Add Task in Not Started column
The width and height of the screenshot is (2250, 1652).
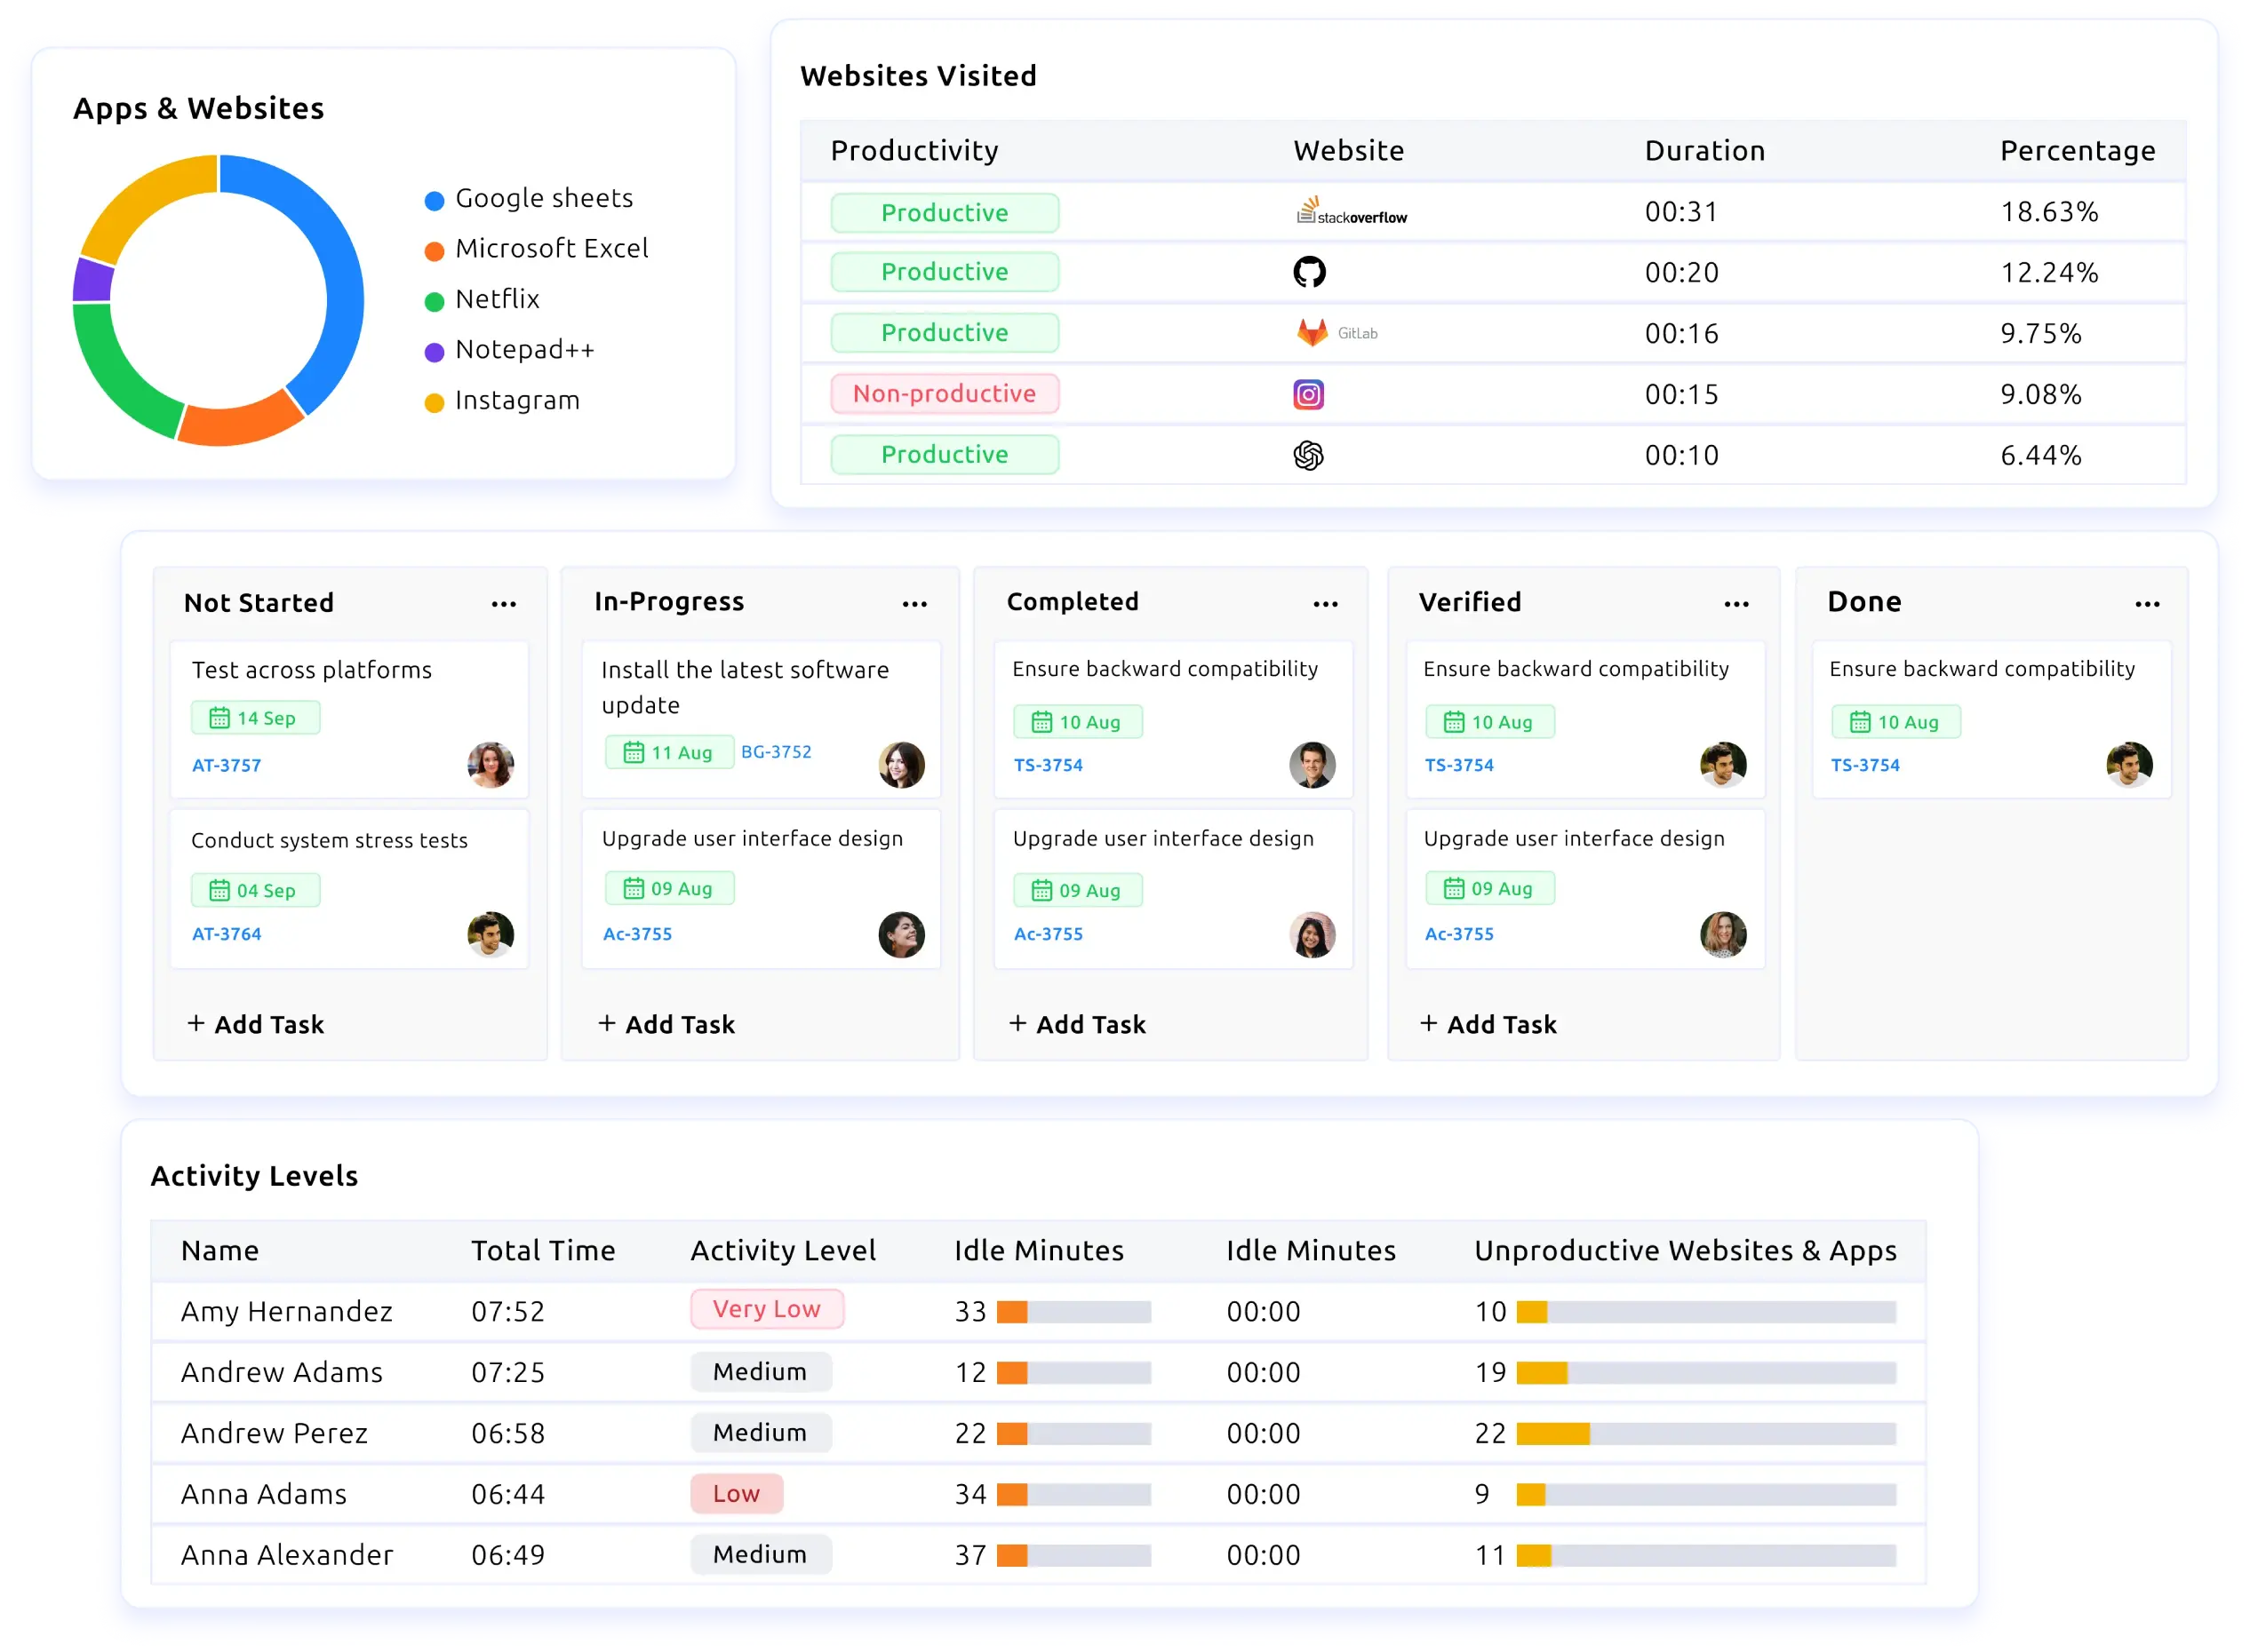256,1024
